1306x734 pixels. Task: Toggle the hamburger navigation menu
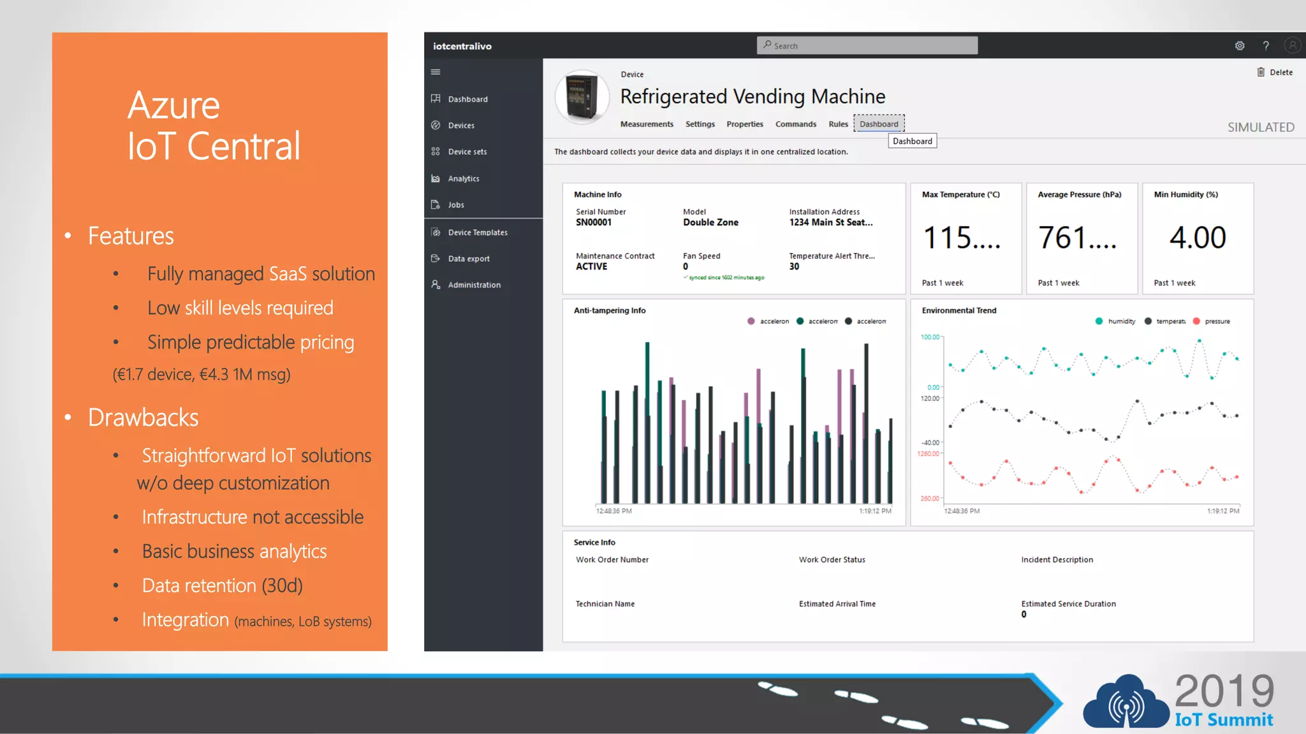tap(436, 72)
